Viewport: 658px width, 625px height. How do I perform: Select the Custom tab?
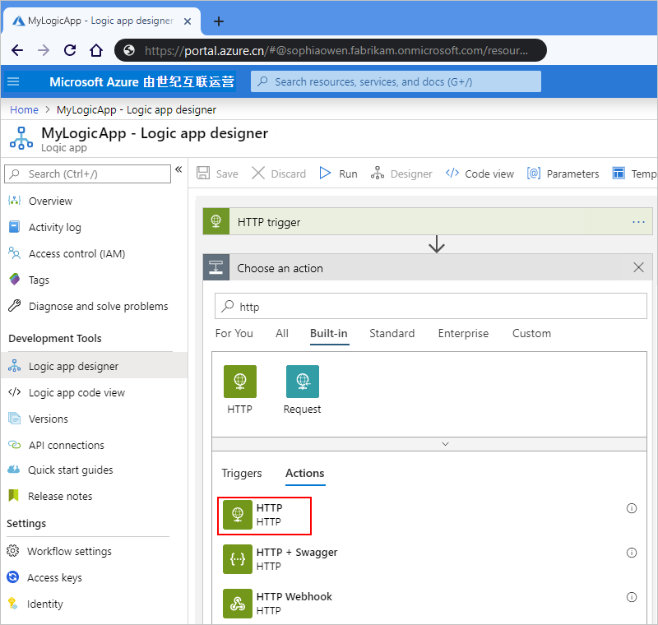(531, 334)
